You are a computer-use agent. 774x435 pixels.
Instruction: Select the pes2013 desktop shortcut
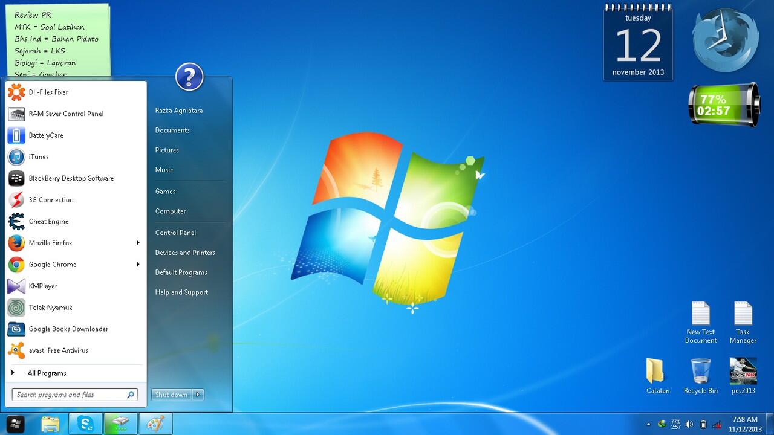pyautogui.click(x=743, y=375)
